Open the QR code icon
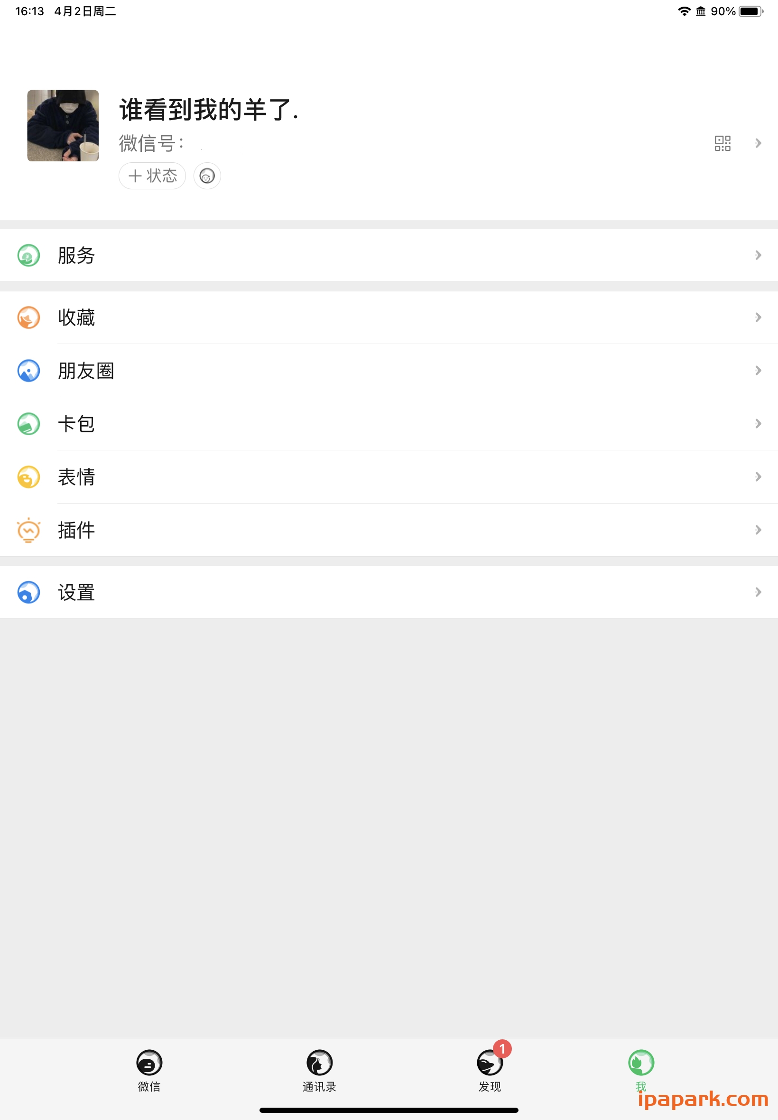Image resolution: width=778 pixels, height=1120 pixels. click(x=722, y=143)
